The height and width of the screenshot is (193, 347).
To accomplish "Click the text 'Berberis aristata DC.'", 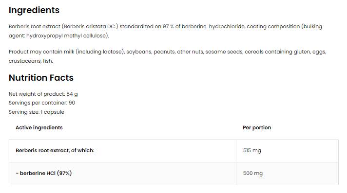I will [x=90, y=27].
